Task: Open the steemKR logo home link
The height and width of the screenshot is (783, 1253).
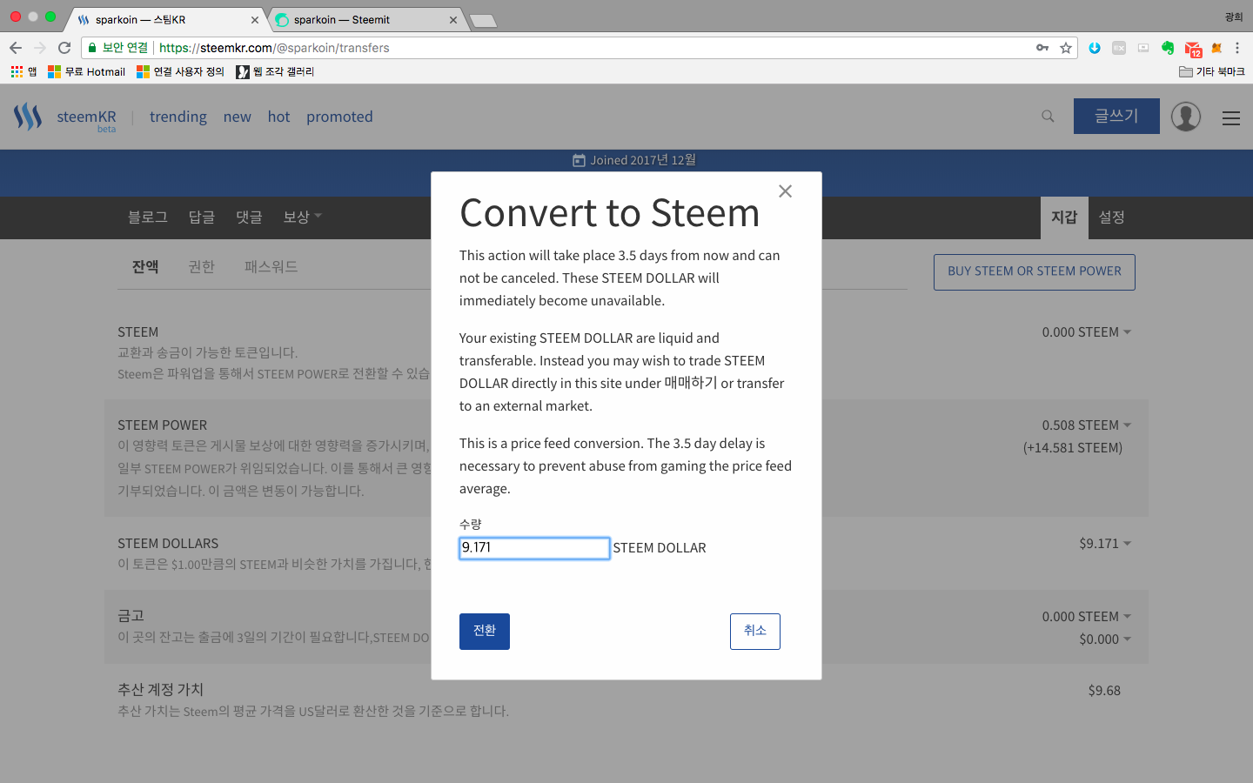Action: coord(65,117)
